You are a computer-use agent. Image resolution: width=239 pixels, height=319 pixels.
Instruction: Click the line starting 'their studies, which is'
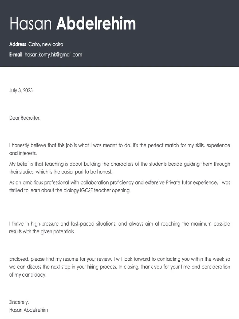[x=60, y=172]
